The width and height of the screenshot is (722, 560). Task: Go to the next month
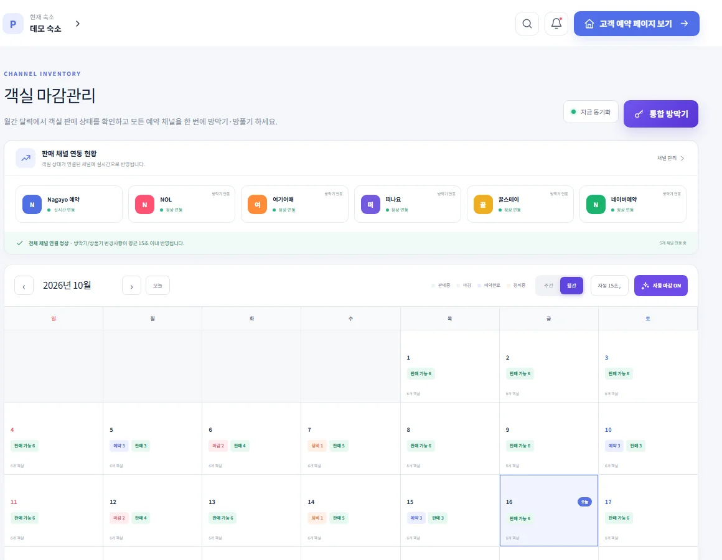click(132, 286)
